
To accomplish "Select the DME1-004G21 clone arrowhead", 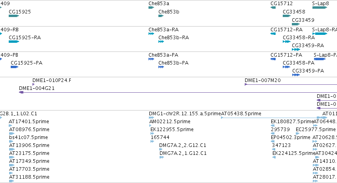I will [21, 92].
